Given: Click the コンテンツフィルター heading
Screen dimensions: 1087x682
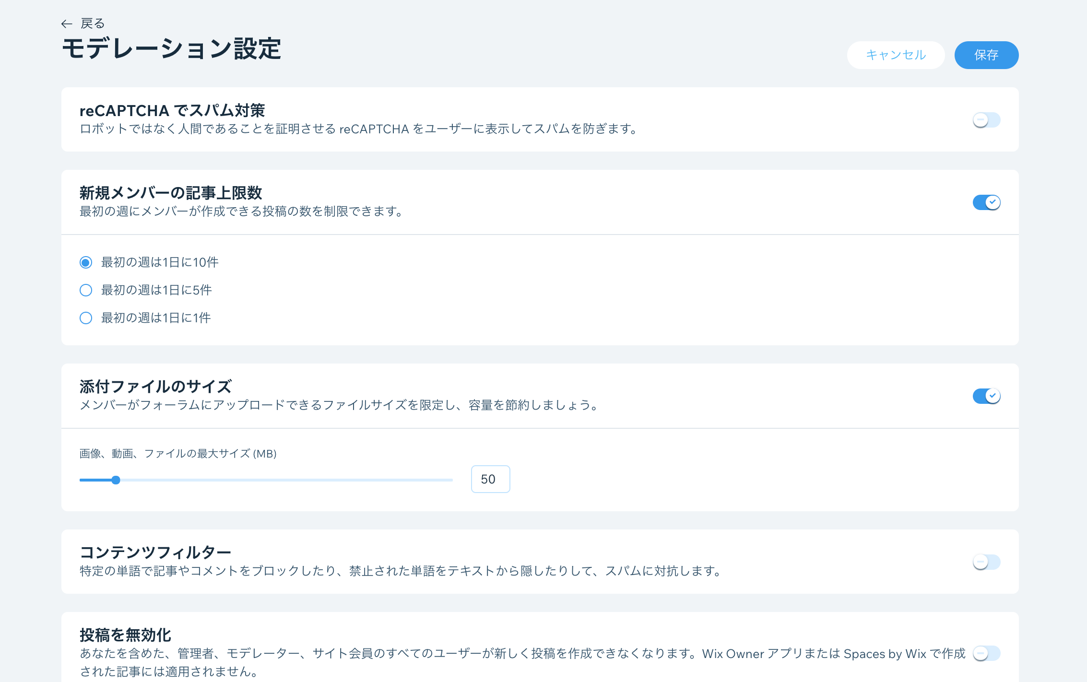Looking at the screenshot, I should (x=155, y=553).
